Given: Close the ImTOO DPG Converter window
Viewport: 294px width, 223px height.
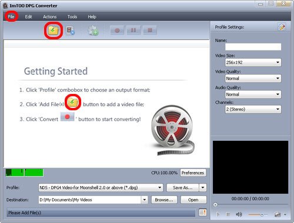Looking at the screenshot, I should tap(283, 4).
